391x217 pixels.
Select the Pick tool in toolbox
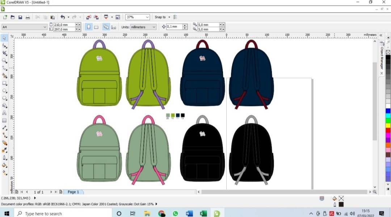(4, 38)
